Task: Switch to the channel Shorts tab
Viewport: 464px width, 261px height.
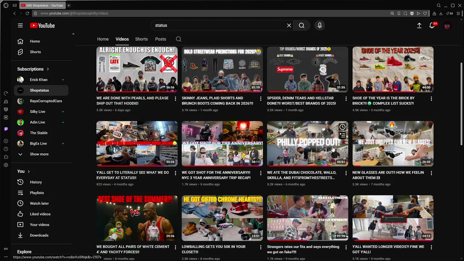Action: (x=141, y=39)
